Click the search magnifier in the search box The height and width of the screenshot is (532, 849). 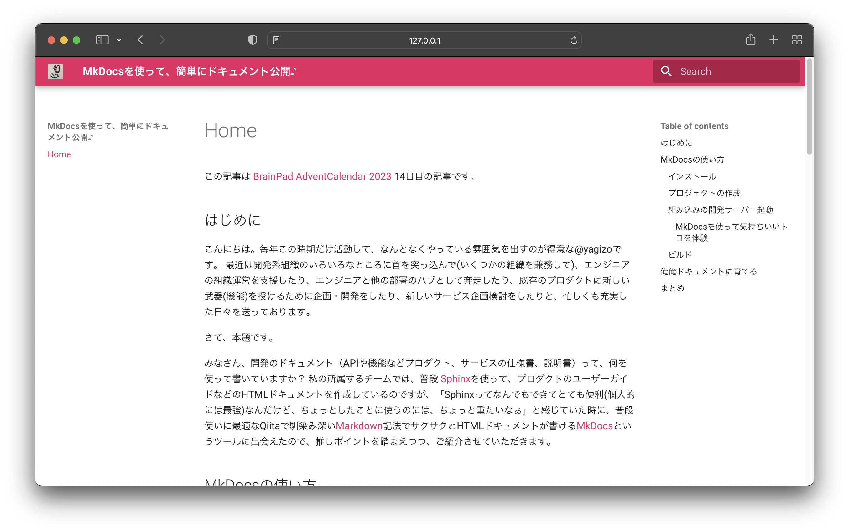pyautogui.click(x=666, y=71)
